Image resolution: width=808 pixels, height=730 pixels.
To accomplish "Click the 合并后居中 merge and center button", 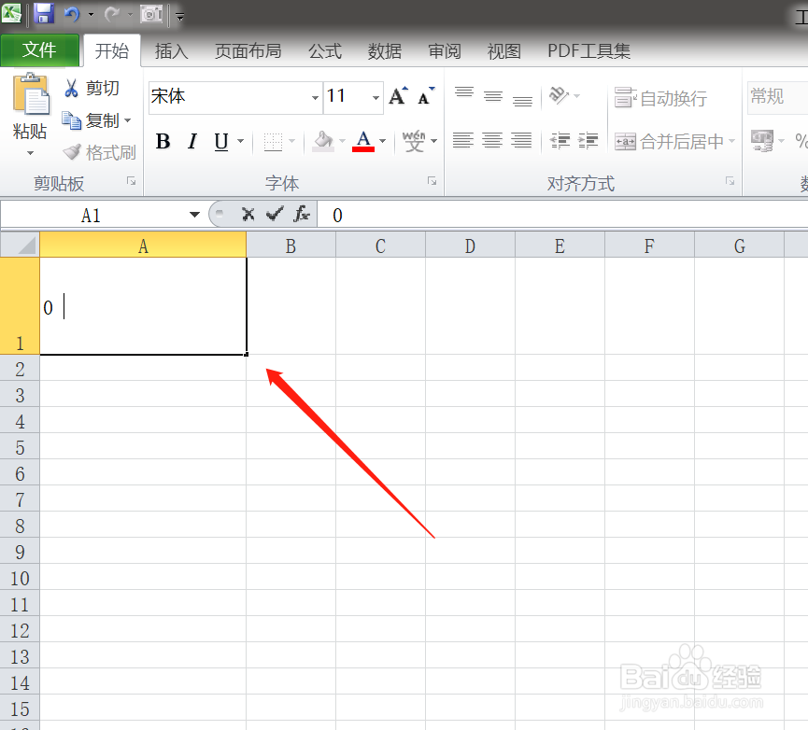I will pyautogui.click(x=670, y=141).
